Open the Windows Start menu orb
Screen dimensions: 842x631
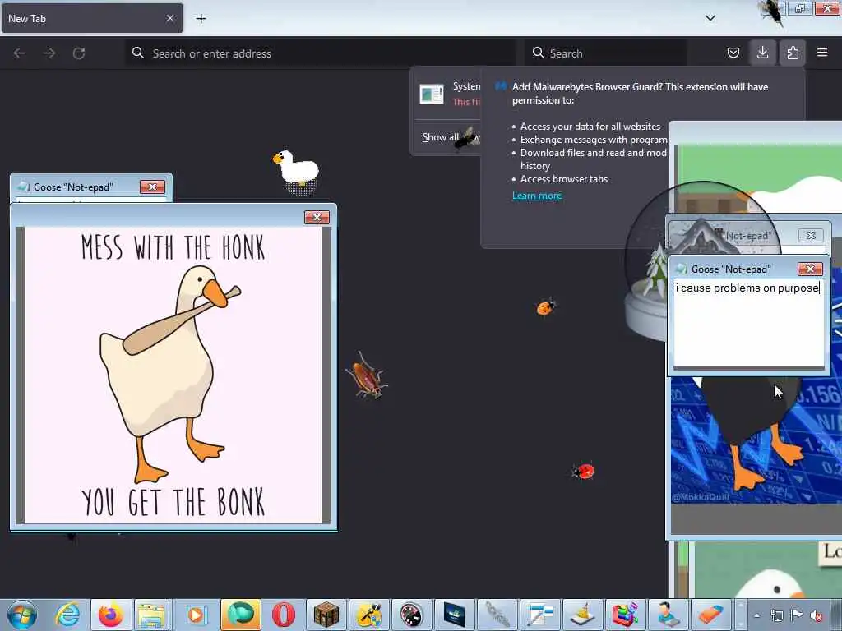(22, 615)
